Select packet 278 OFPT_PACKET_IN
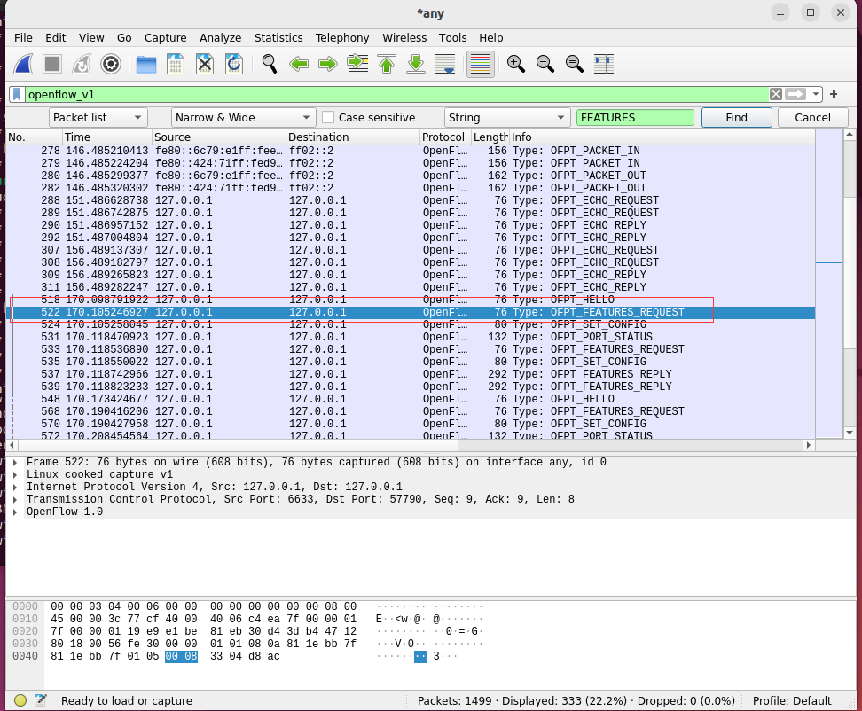This screenshot has height=711, width=862. point(410,151)
